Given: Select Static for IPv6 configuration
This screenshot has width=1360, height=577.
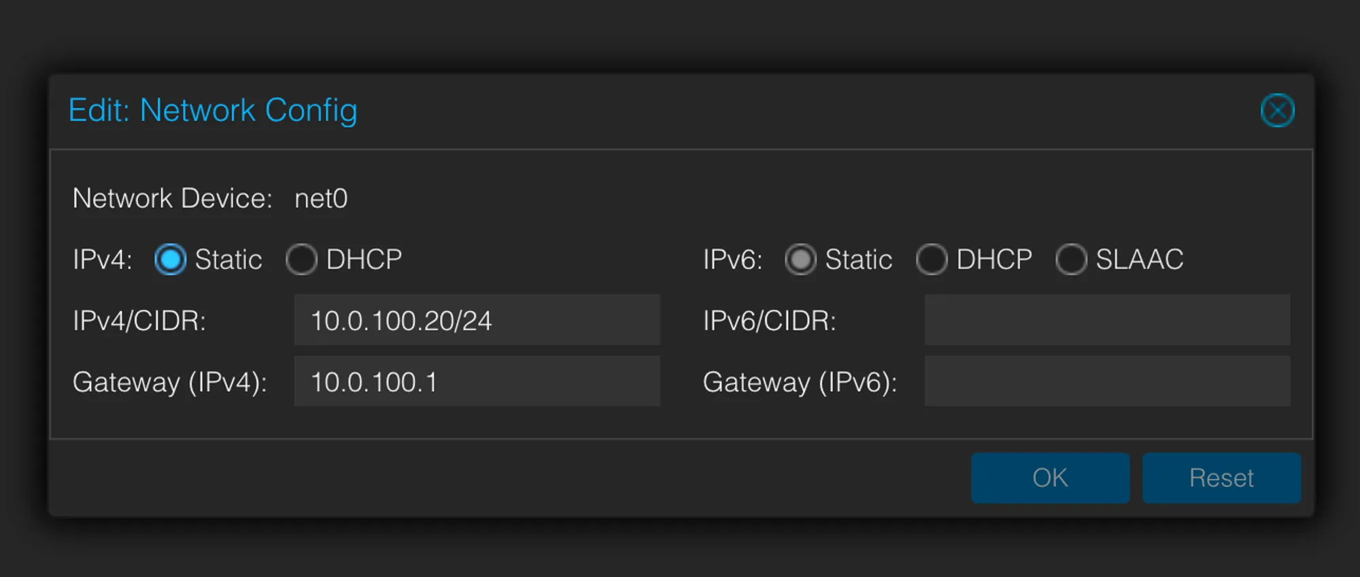Looking at the screenshot, I should click(801, 259).
